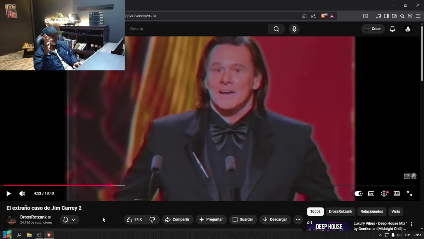Open the system tray volume speaker icon
The image size is (424, 239).
click(x=399, y=235)
